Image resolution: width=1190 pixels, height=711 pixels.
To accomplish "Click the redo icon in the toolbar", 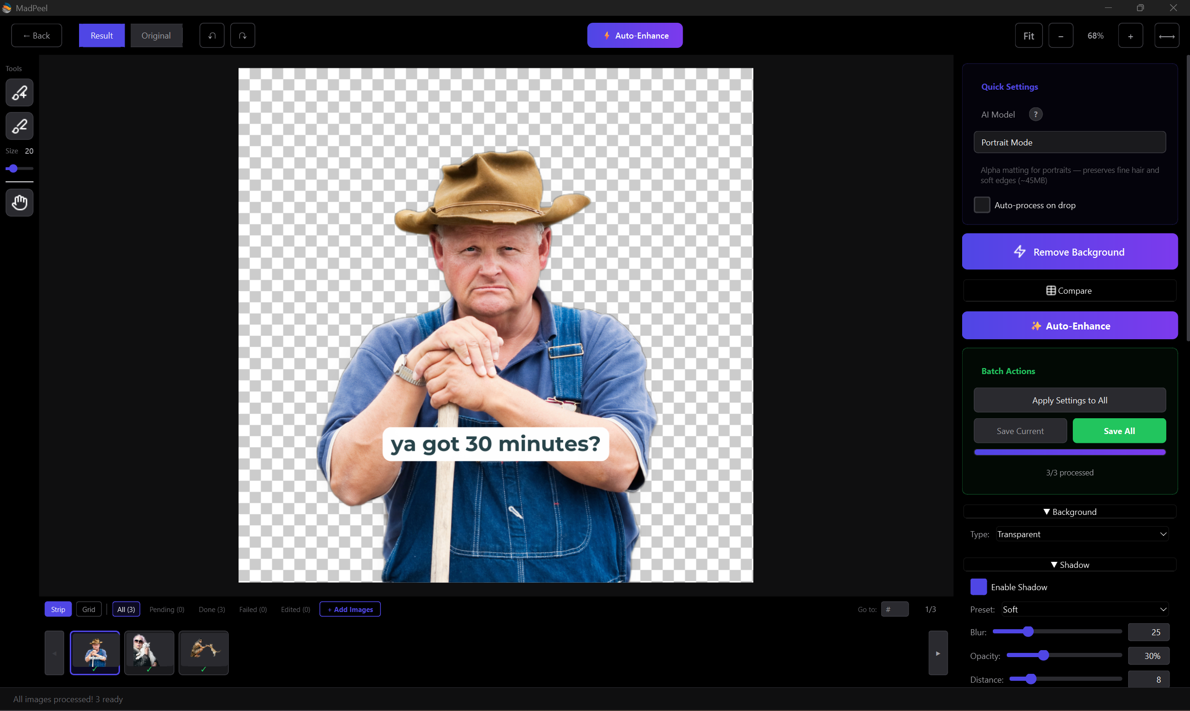I will tap(243, 35).
